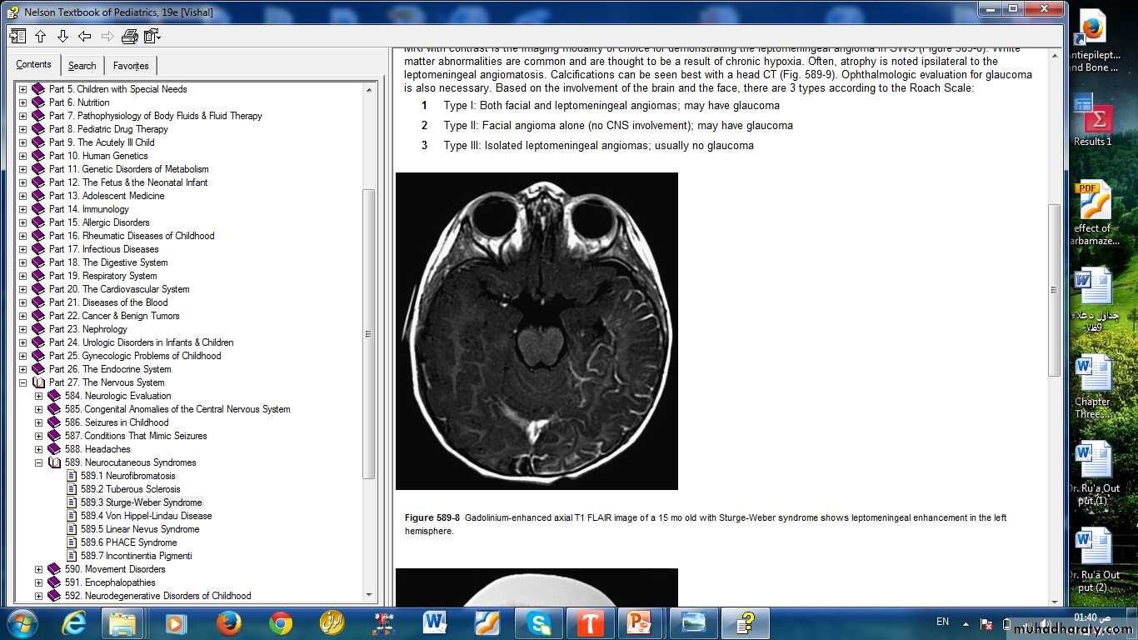Launch Google Chrome from the taskbar
The height and width of the screenshot is (640, 1138).
click(x=281, y=622)
